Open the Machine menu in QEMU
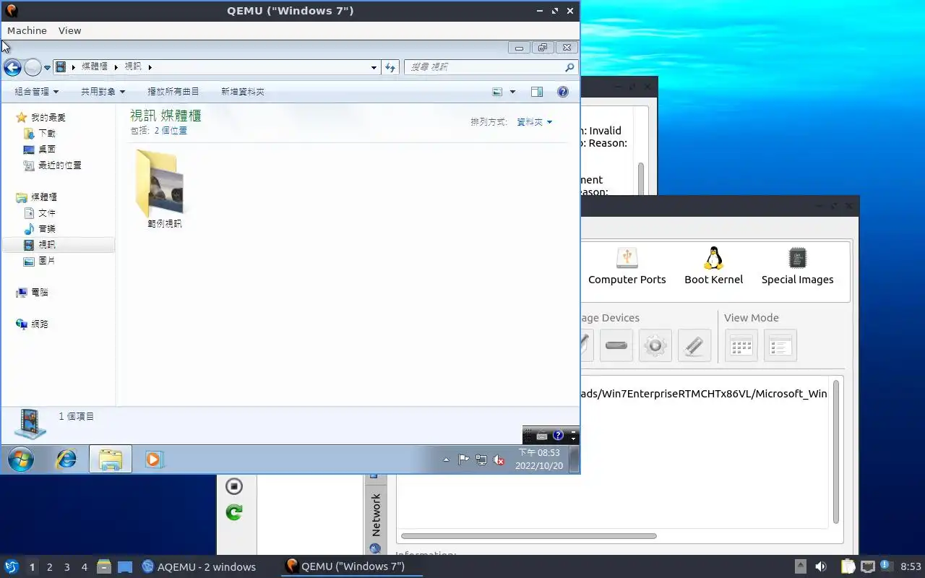Viewport: 925px width, 578px height. 27,30
